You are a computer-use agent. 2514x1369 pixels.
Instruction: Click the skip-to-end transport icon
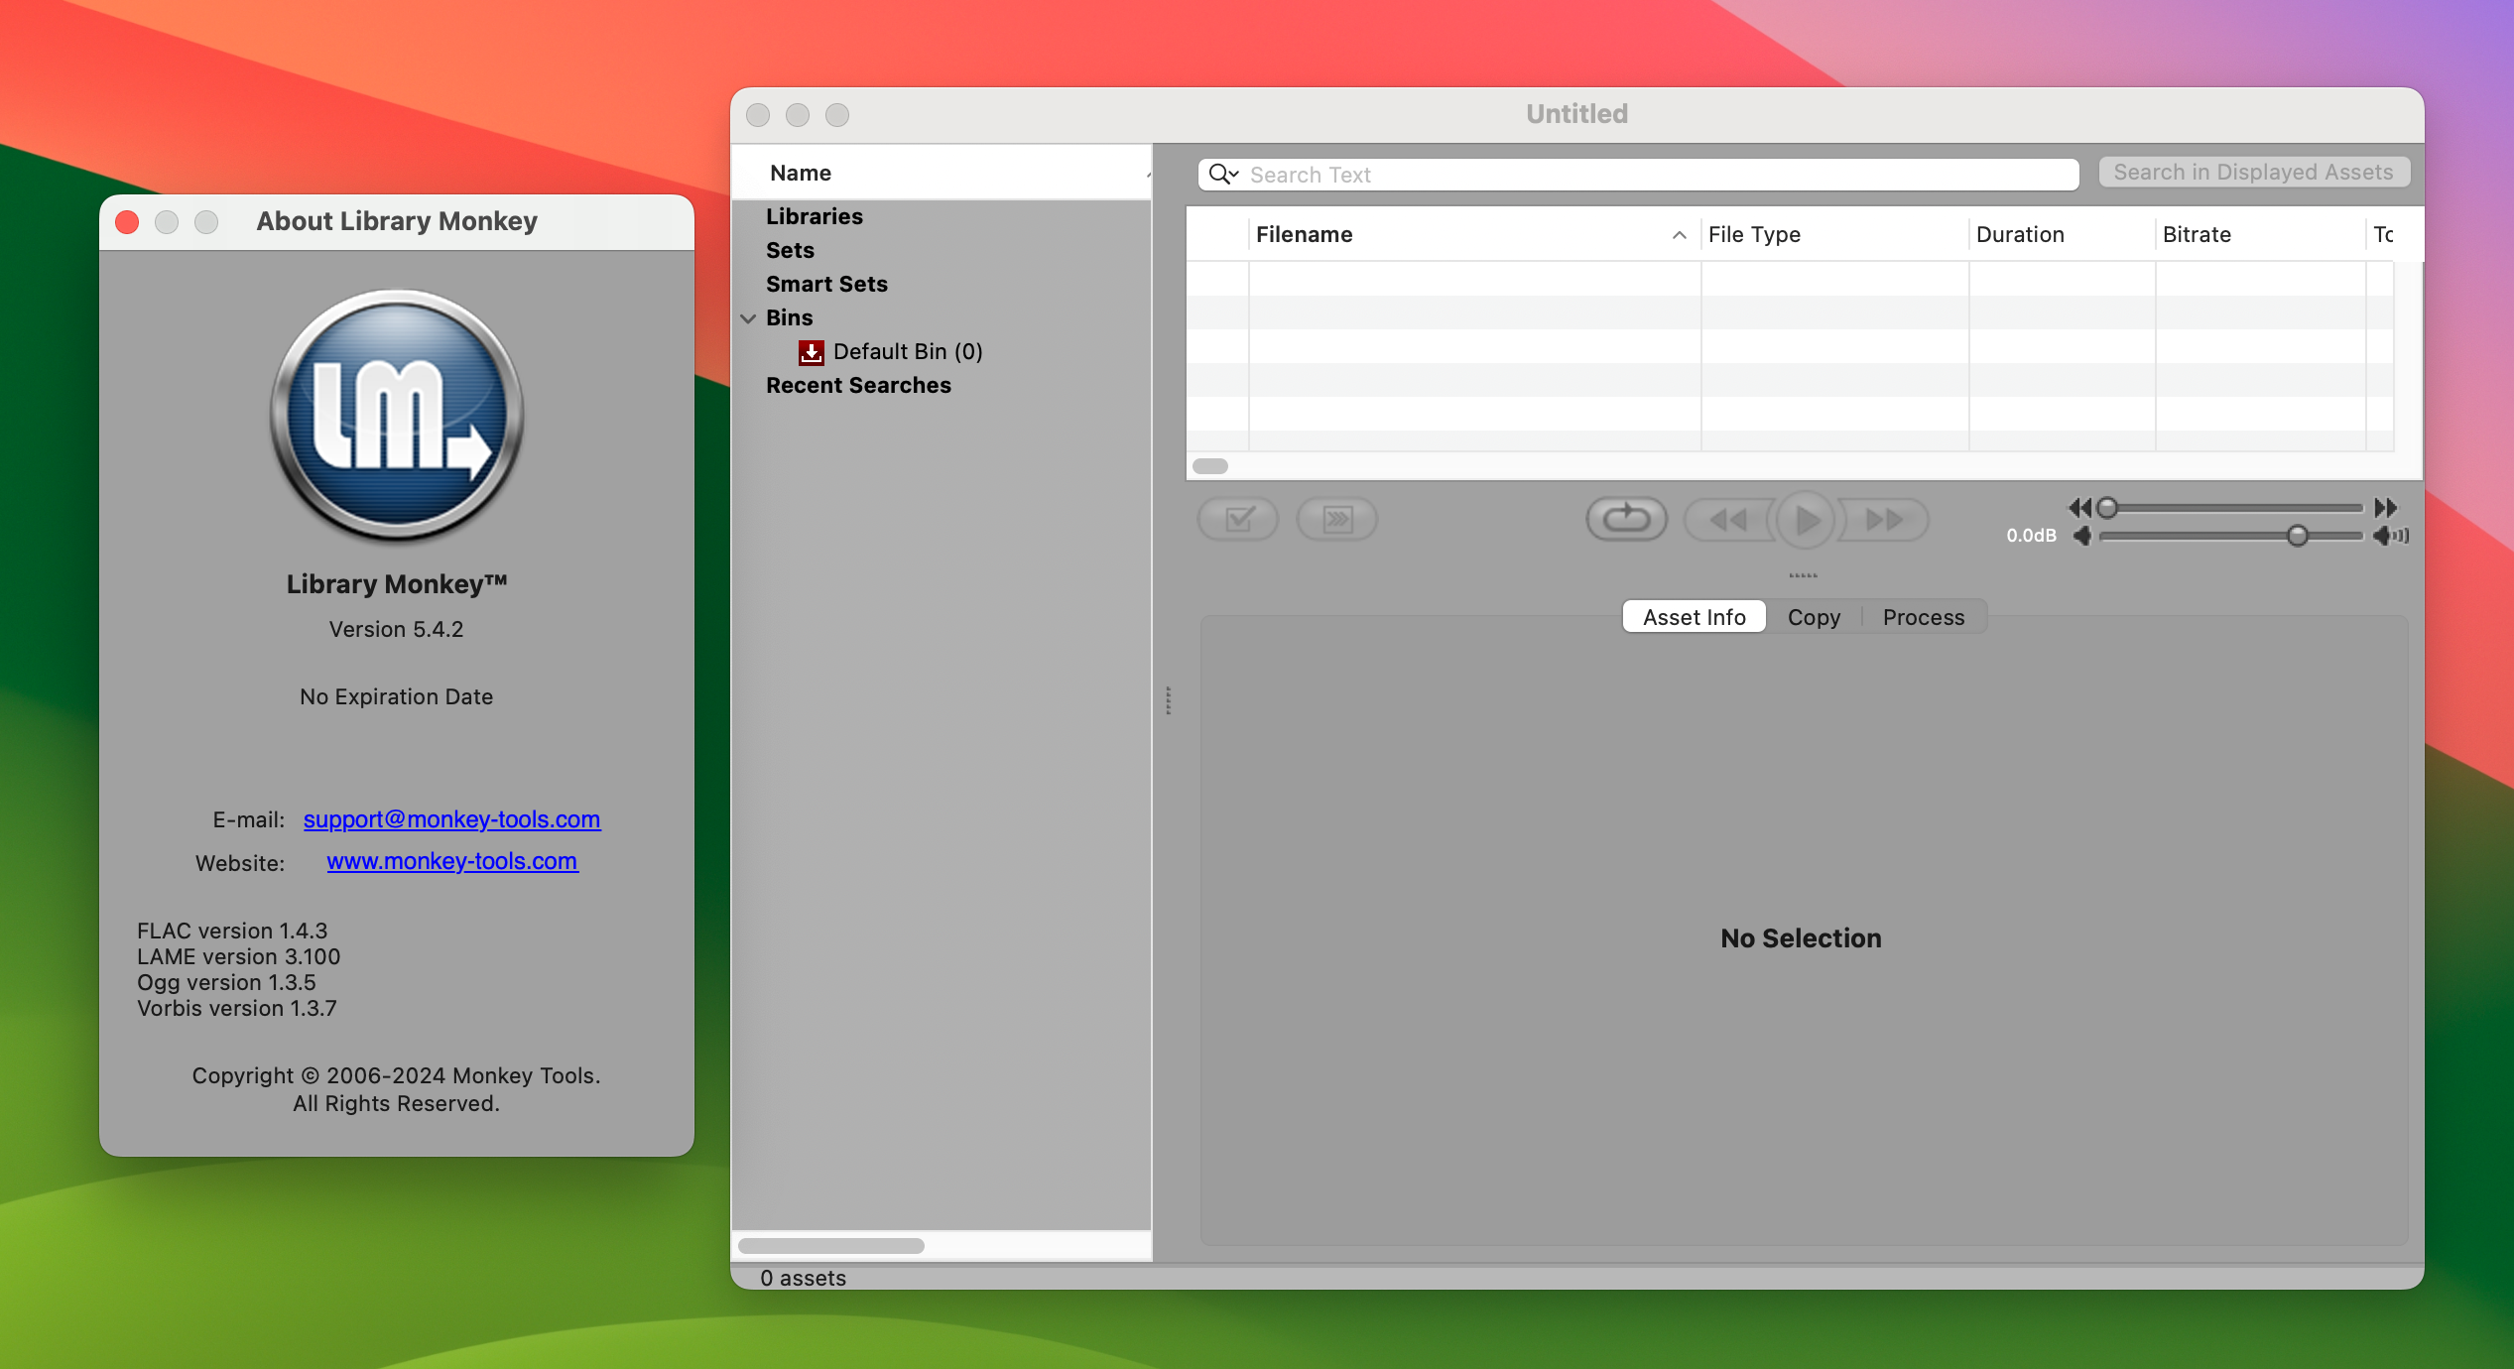pyautogui.click(x=1885, y=518)
